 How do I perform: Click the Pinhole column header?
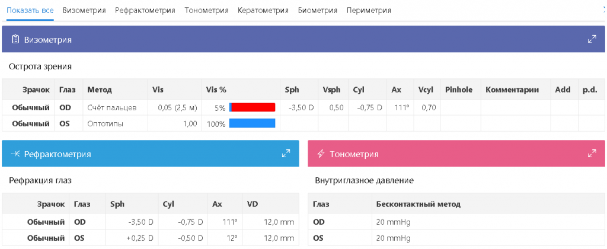point(459,90)
